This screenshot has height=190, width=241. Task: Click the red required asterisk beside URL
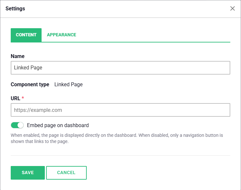[x=23, y=98]
